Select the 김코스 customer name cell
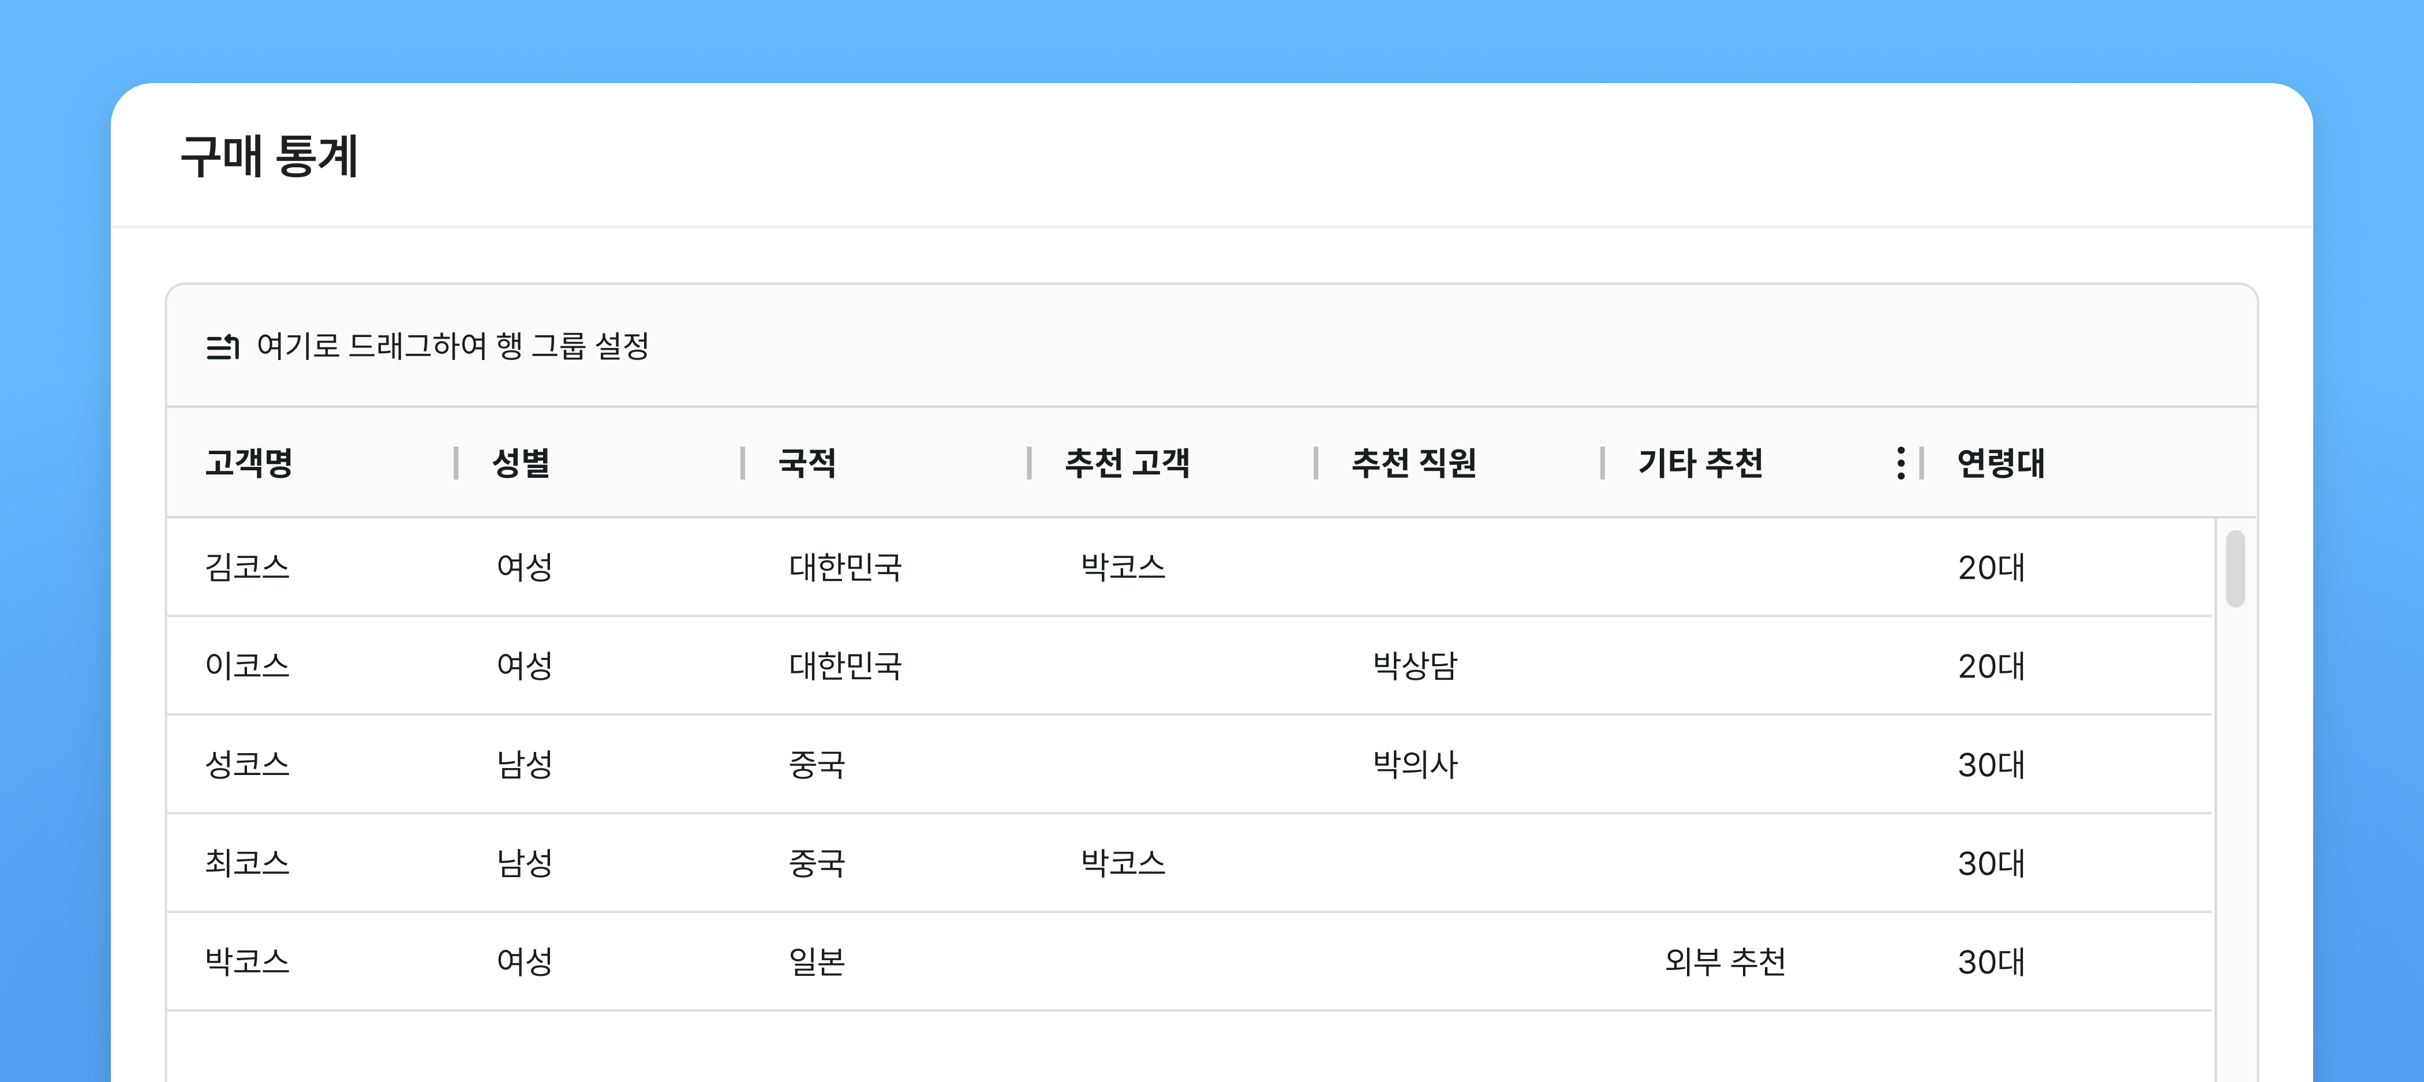The height and width of the screenshot is (1082, 2424). click(248, 567)
